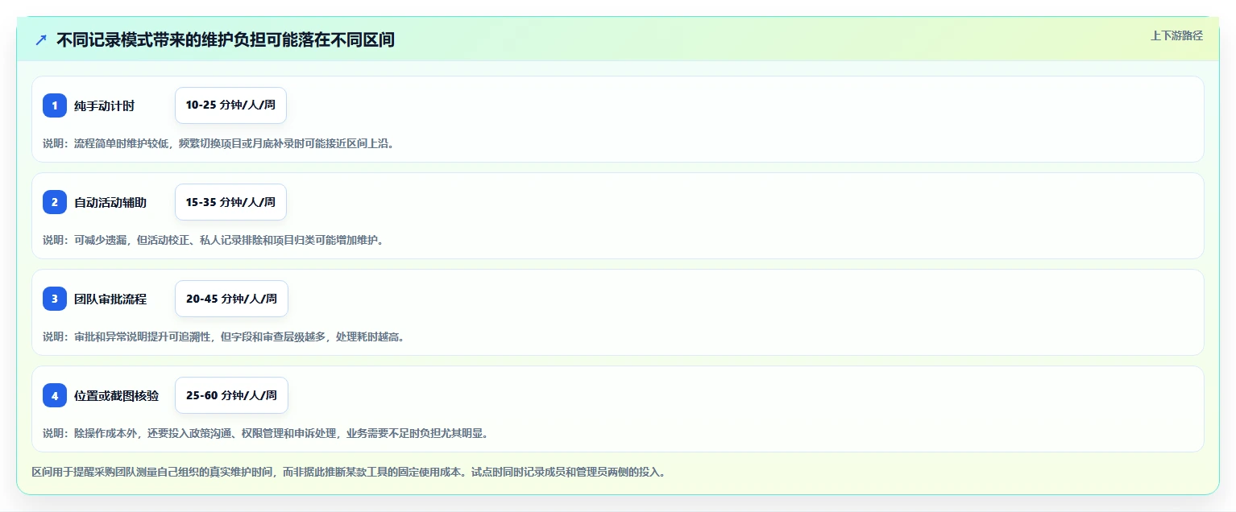The image size is (1236, 512).
Task: Click the 25-60 分钟/人/周 pill
Action: [231, 395]
